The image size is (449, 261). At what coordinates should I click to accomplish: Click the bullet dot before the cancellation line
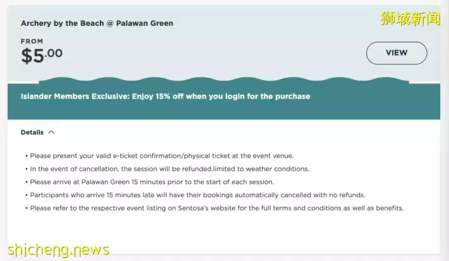coord(27,169)
